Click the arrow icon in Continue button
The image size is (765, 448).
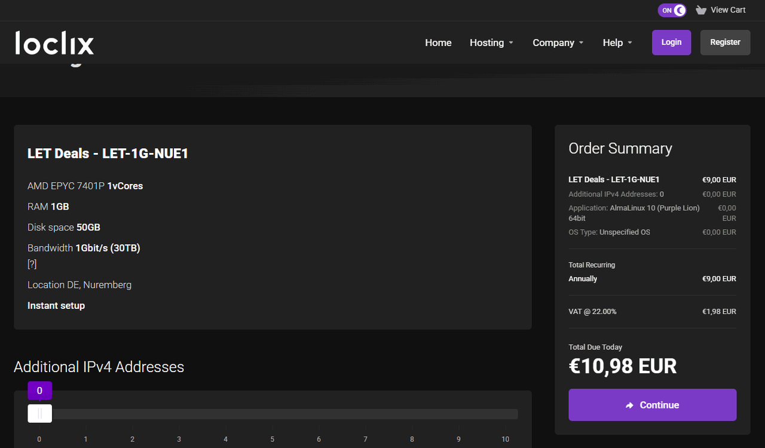point(629,406)
